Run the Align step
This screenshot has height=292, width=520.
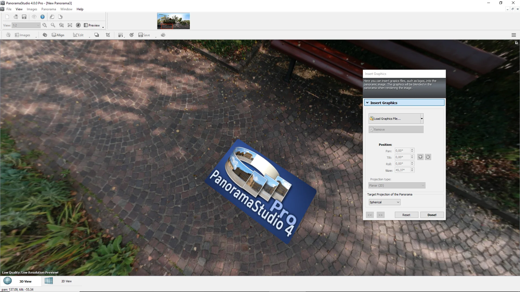(x=58, y=35)
